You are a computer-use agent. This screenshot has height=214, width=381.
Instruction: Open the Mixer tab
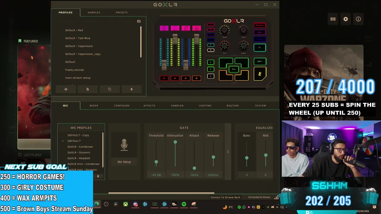(94, 106)
